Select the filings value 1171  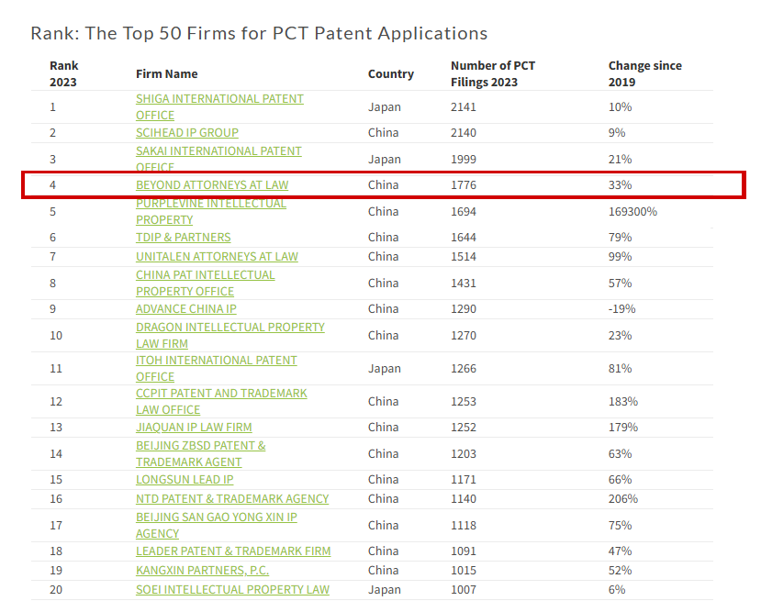coord(464,480)
